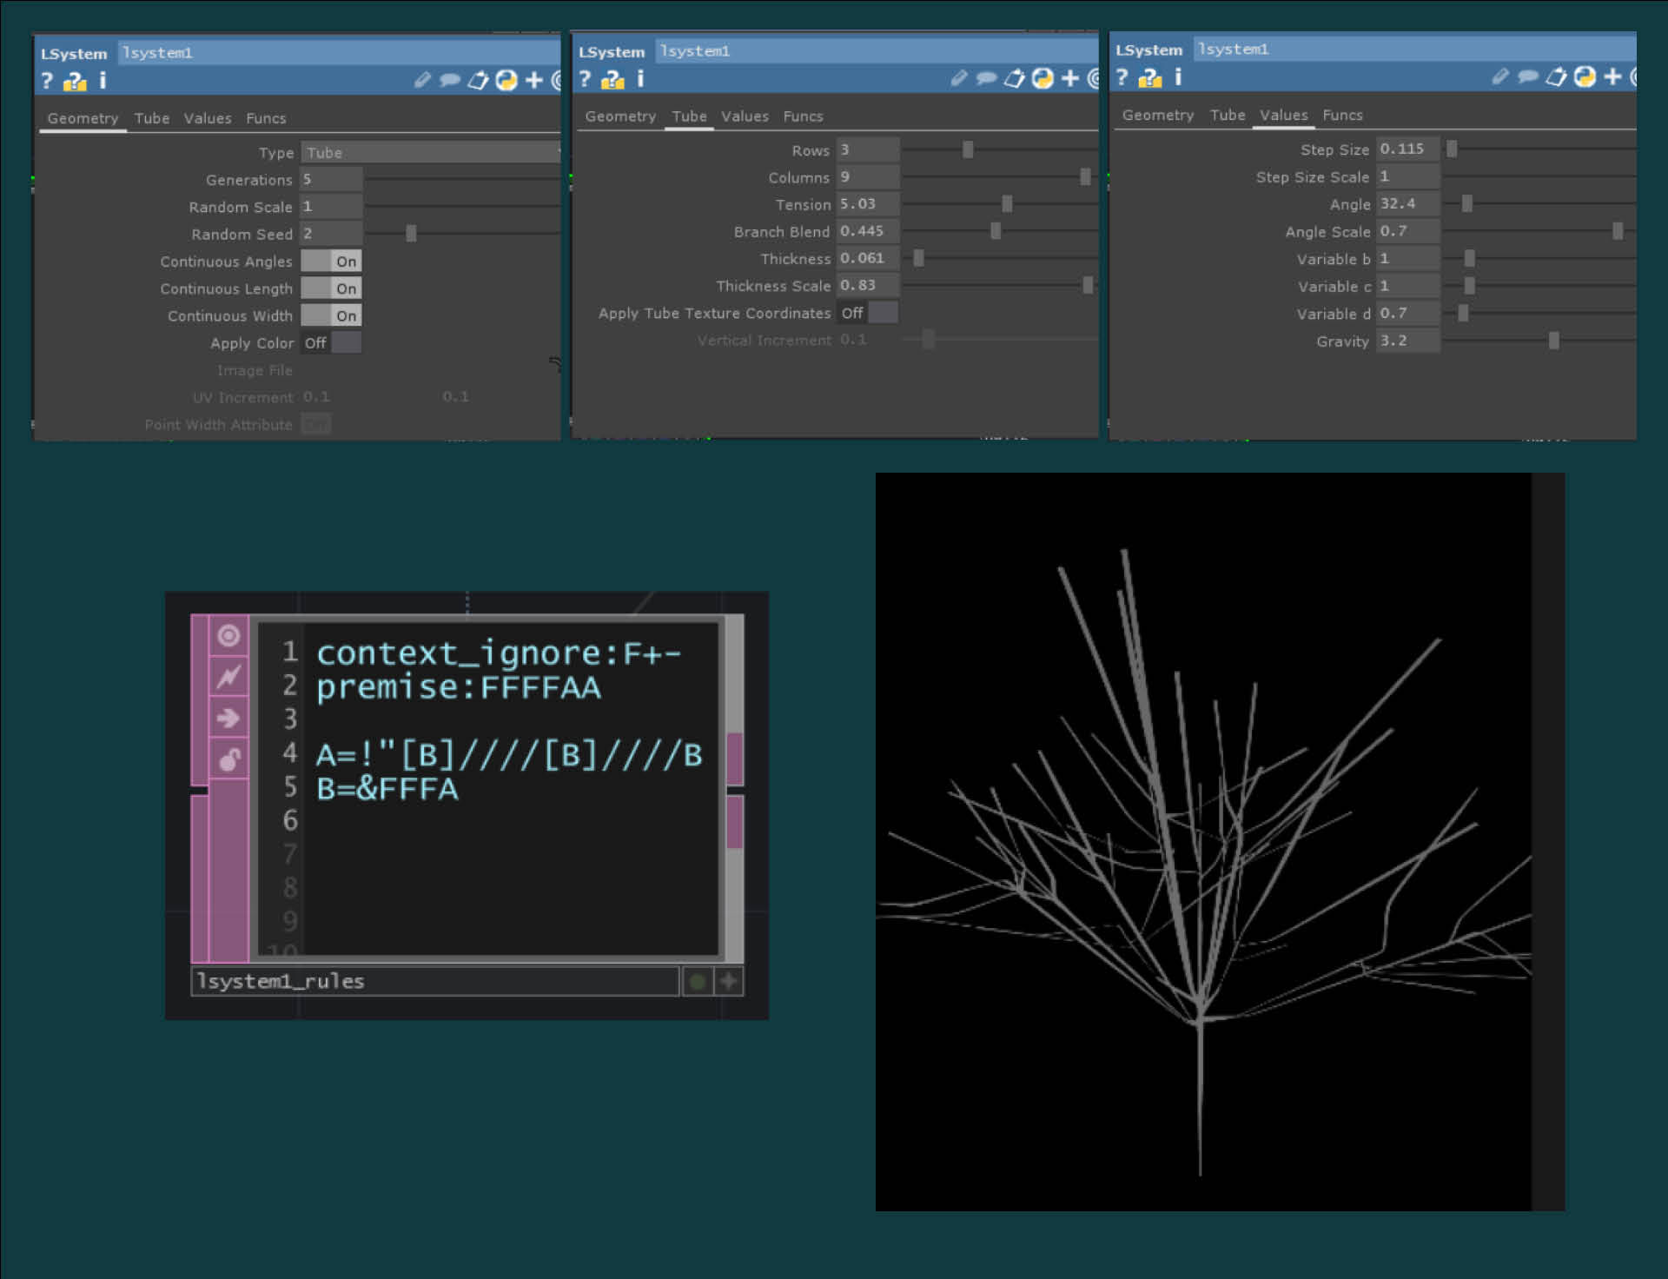
Task: Toggle bypass arrow flag on lsystem1_rules node
Action: tap(228, 719)
